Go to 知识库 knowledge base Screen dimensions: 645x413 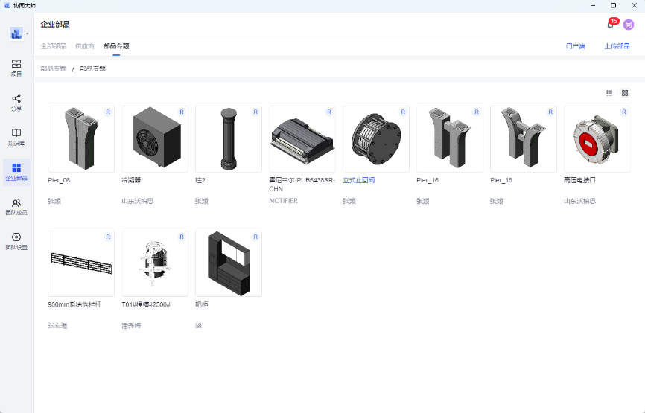click(x=16, y=137)
